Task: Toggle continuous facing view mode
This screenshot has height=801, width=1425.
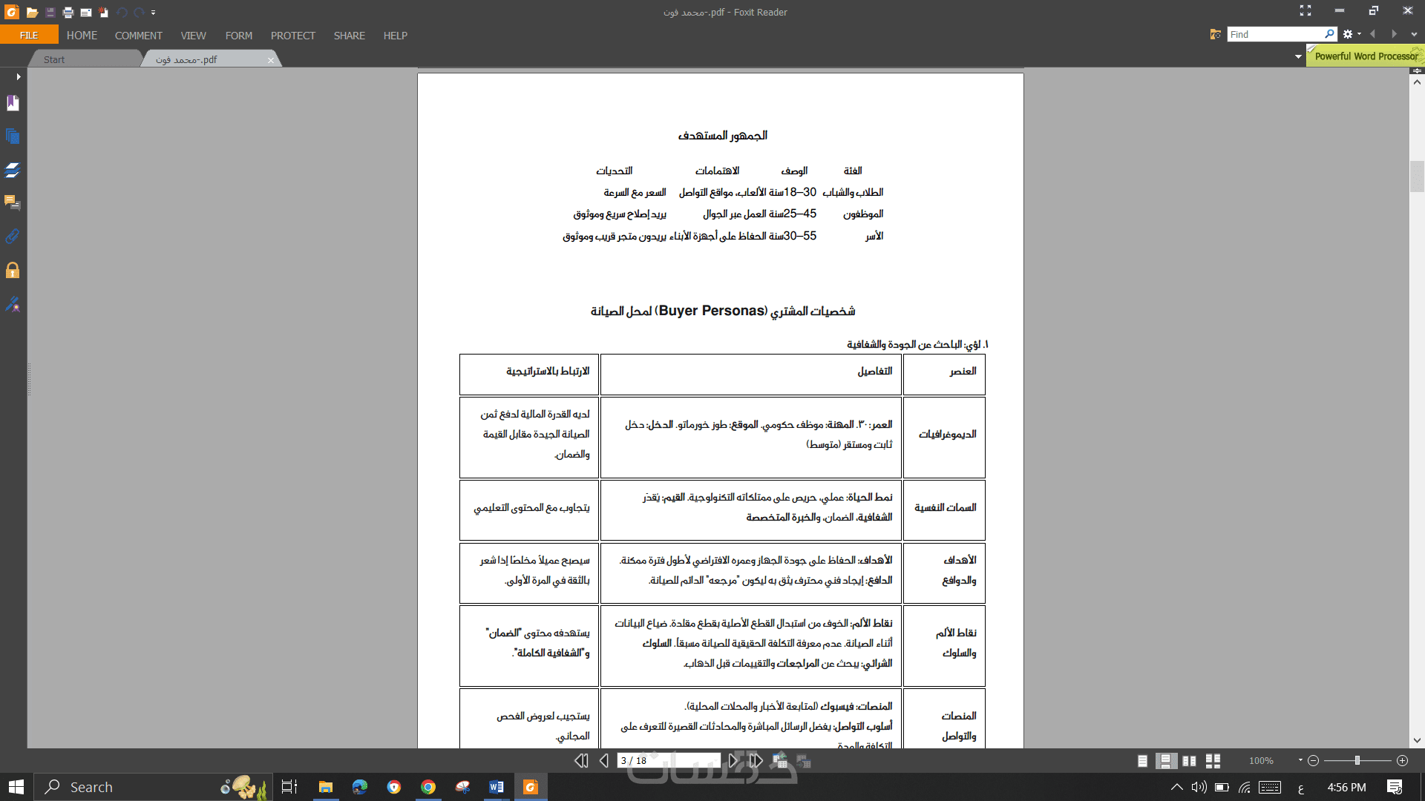Action: [1213, 761]
